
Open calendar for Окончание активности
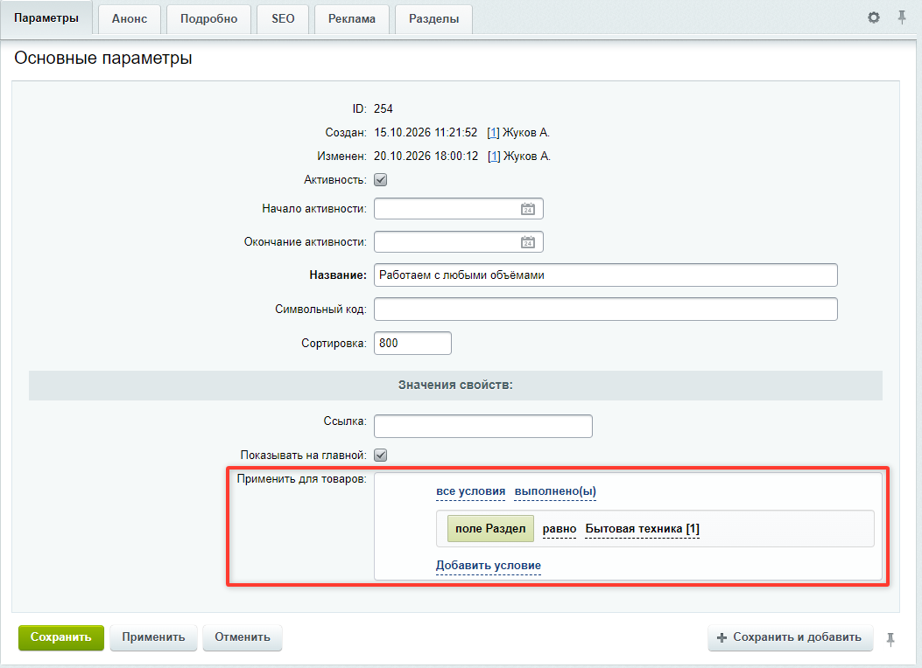527,242
